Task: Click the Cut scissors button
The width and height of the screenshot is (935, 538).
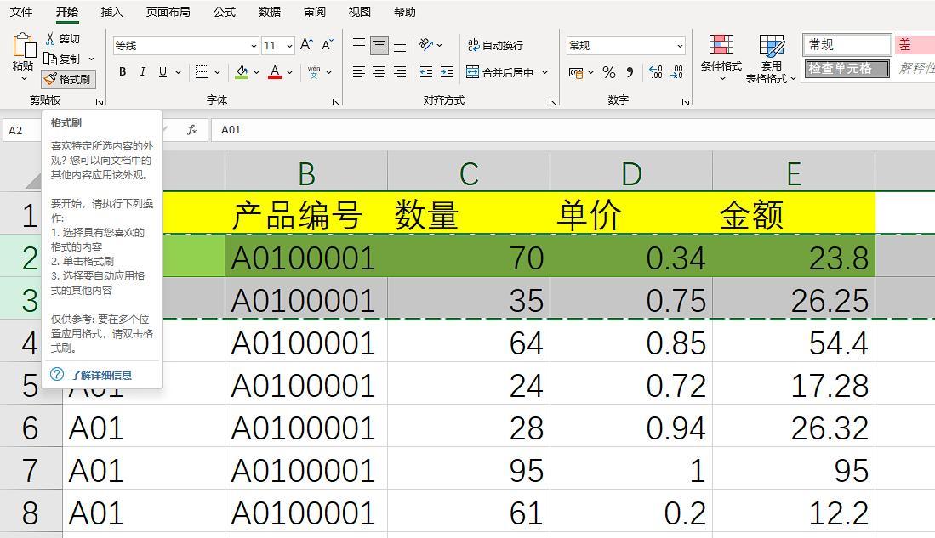Action: point(63,39)
